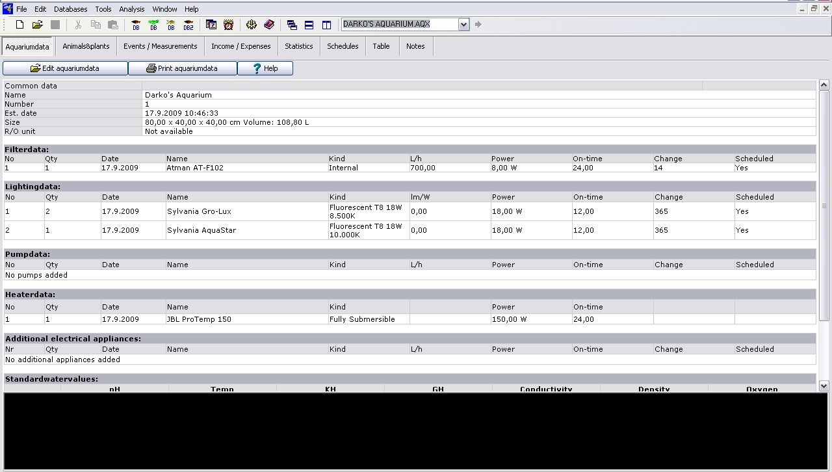Click the application icon in menu bar
Image resolution: width=832 pixels, height=472 pixels.
pos(8,9)
